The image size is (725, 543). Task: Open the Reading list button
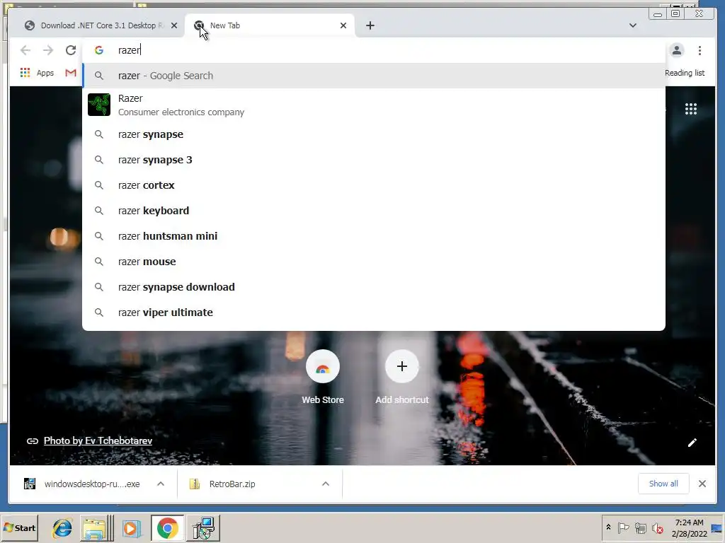(685, 73)
